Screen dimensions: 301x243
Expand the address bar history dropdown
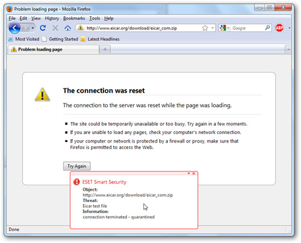tap(213, 28)
